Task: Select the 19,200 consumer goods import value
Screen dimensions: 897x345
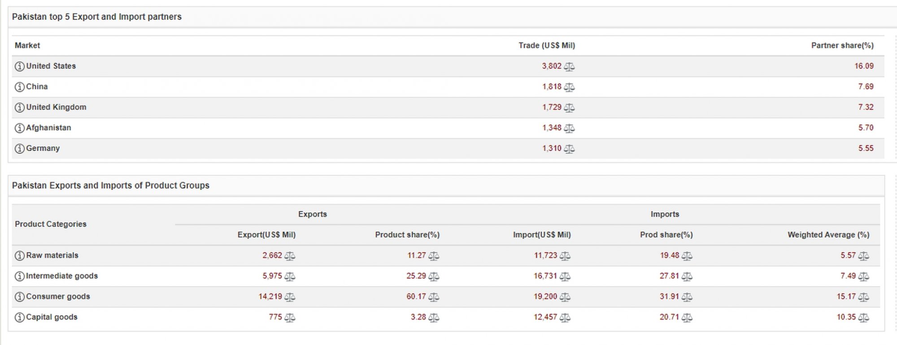Action: [545, 297]
